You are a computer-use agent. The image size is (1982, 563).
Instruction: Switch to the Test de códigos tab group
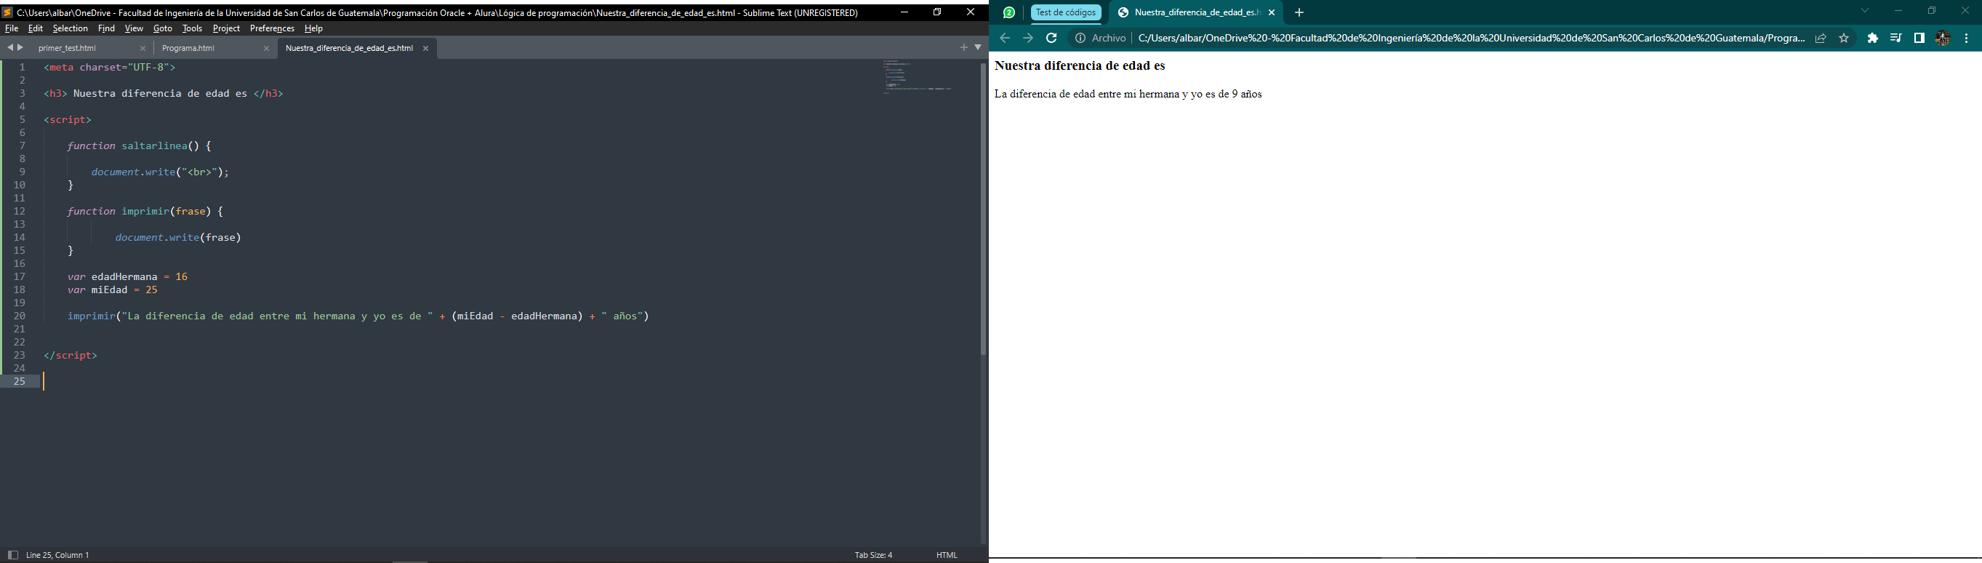pos(1066,12)
